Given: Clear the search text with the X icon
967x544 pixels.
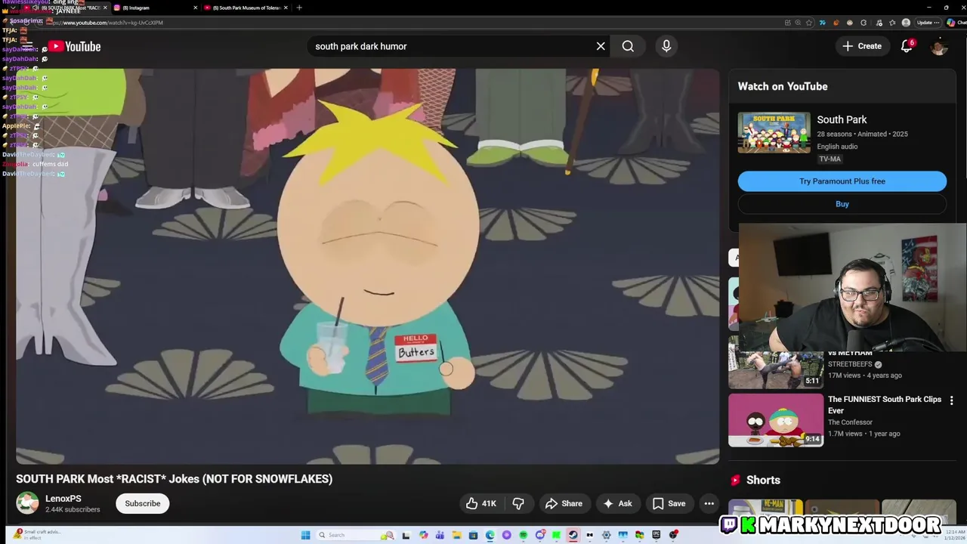Looking at the screenshot, I should (x=601, y=46).
